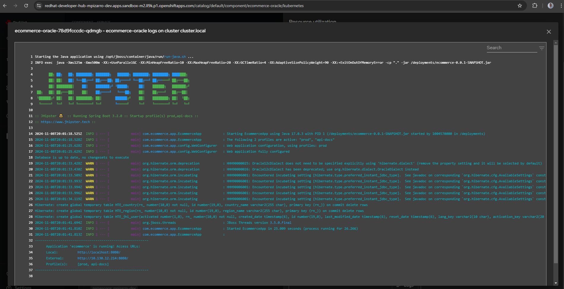
Task: Close the ecommerce-oracle logs dialog
Action: pyautogui.click(x=549, y=32)
